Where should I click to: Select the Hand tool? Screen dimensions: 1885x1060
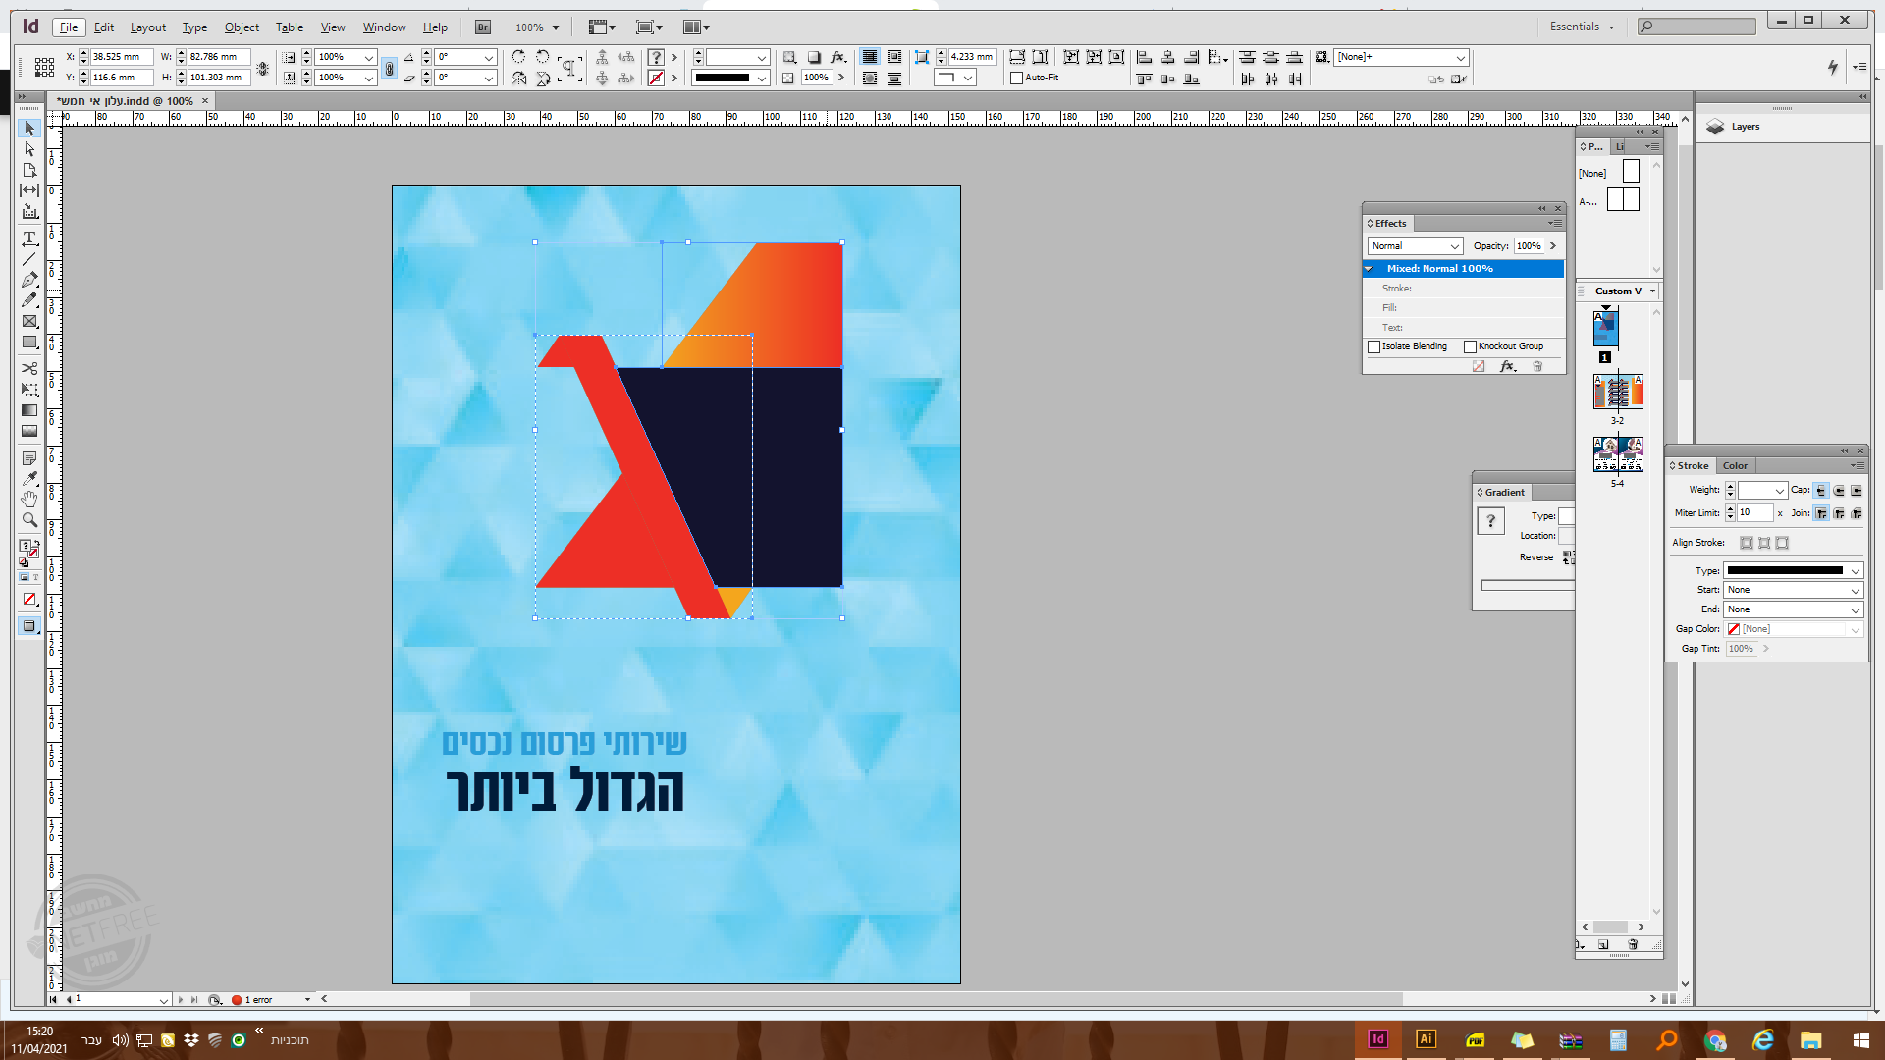click(29, 500)
